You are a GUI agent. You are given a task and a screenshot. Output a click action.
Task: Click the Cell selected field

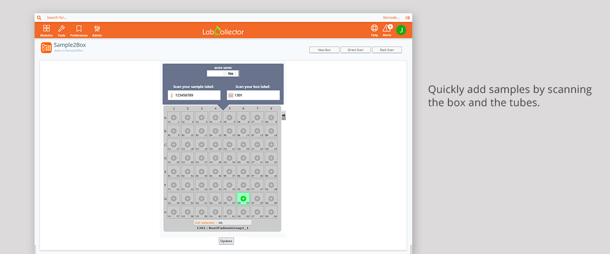click(x=223, y=223)
